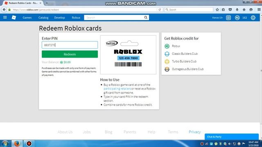This screenshot has width=262, height=147.
Task: Open the Windows Start button
Action: 5,143
